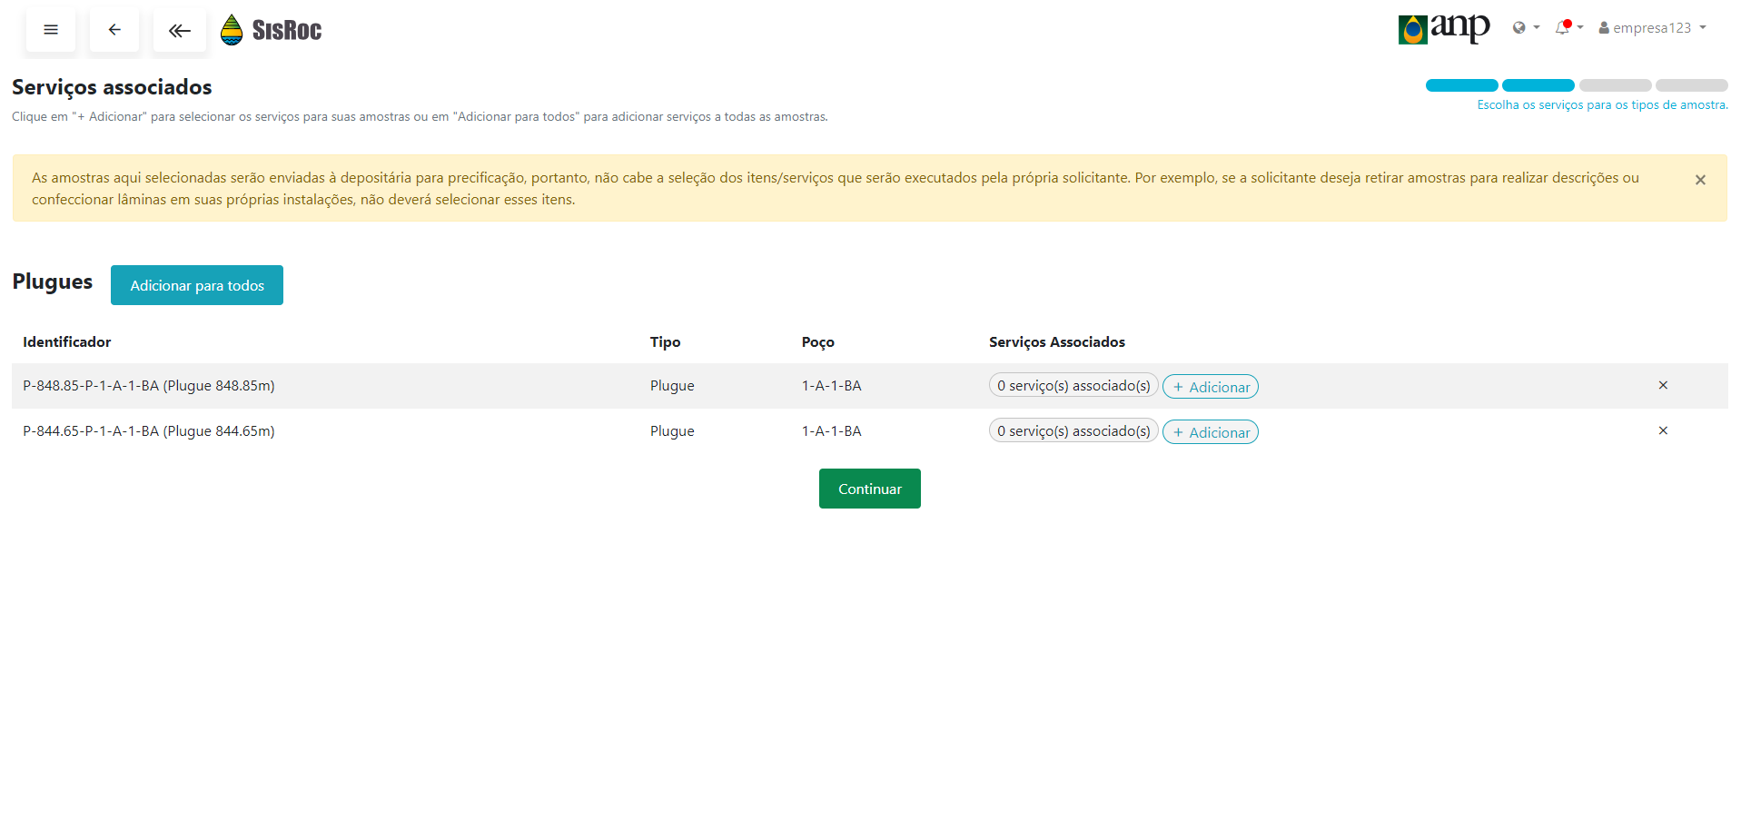Click the green Continuar button
This screenshot has height=820, width=1741.
click(x=870, y=489)
